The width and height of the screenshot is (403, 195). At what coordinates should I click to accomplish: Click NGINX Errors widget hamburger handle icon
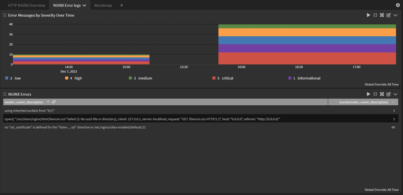(x=5, y=94)
